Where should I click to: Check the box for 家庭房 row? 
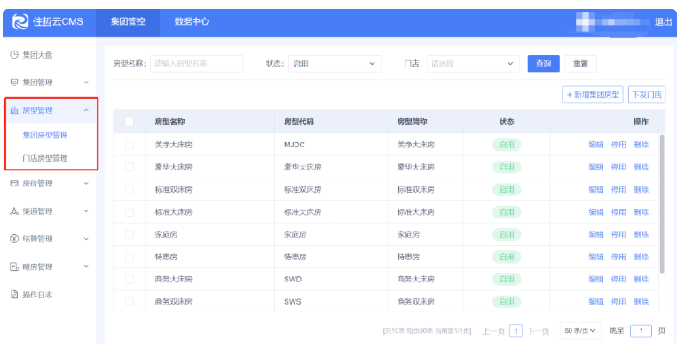pyautogui.click(x=130, y=234)
